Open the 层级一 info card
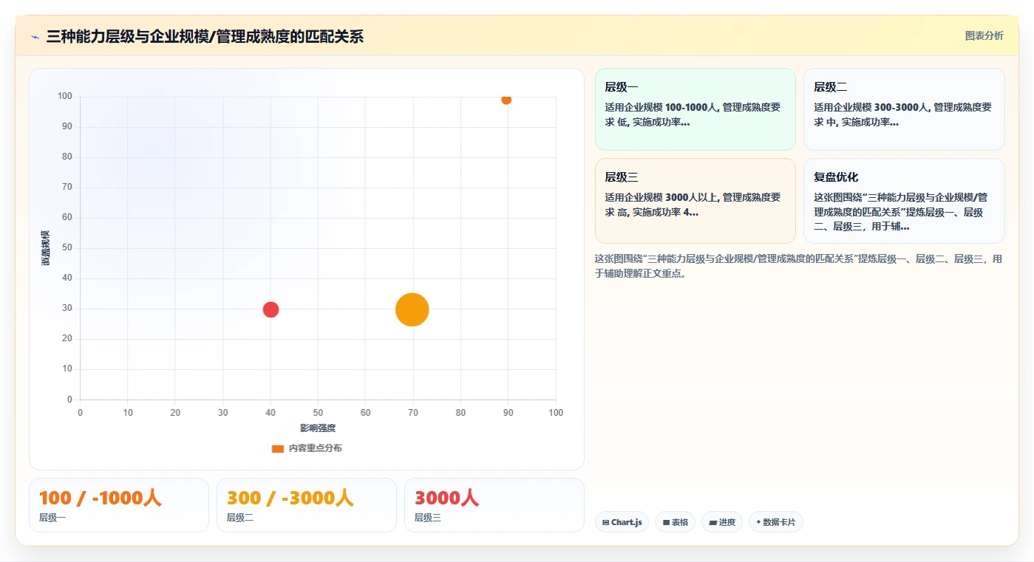Screen dimensions: 1034x562 click(695, 109)
